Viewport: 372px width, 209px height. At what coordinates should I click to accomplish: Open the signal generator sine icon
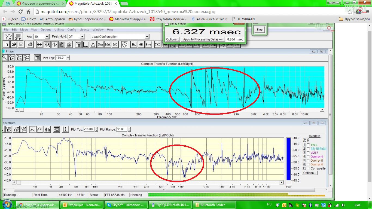coord(124,45)
